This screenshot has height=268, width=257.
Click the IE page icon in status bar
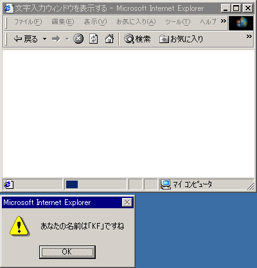click(9, 184)
